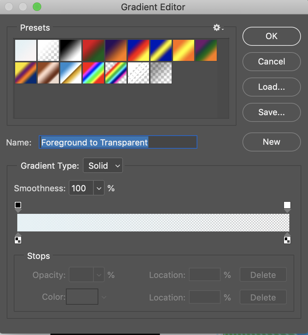Select the right white opacity stop
Viewport: 308px width, 335px height.
click(x=287, y=205)
